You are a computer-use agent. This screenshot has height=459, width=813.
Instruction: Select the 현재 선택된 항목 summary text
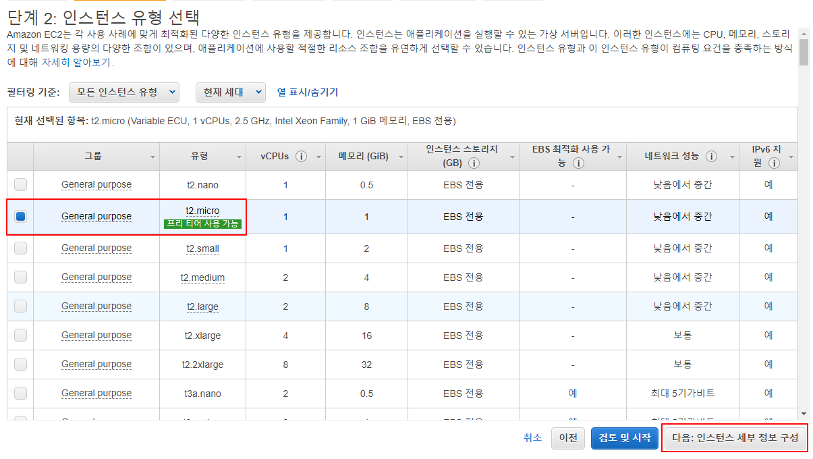coord(235,121)
